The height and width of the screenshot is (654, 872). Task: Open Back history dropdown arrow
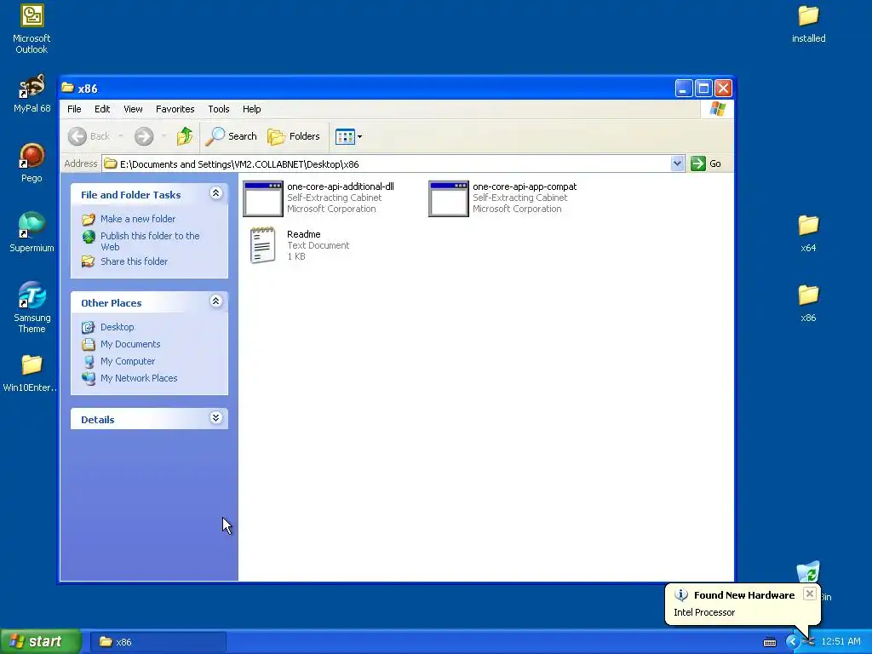tap(120, 136)
